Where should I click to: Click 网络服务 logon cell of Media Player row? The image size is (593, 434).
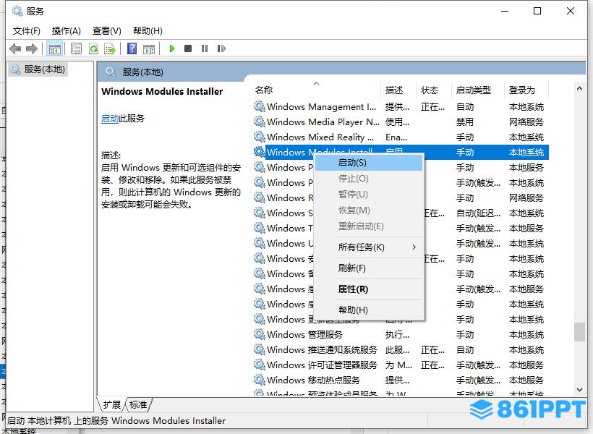[x=526, y=122]
